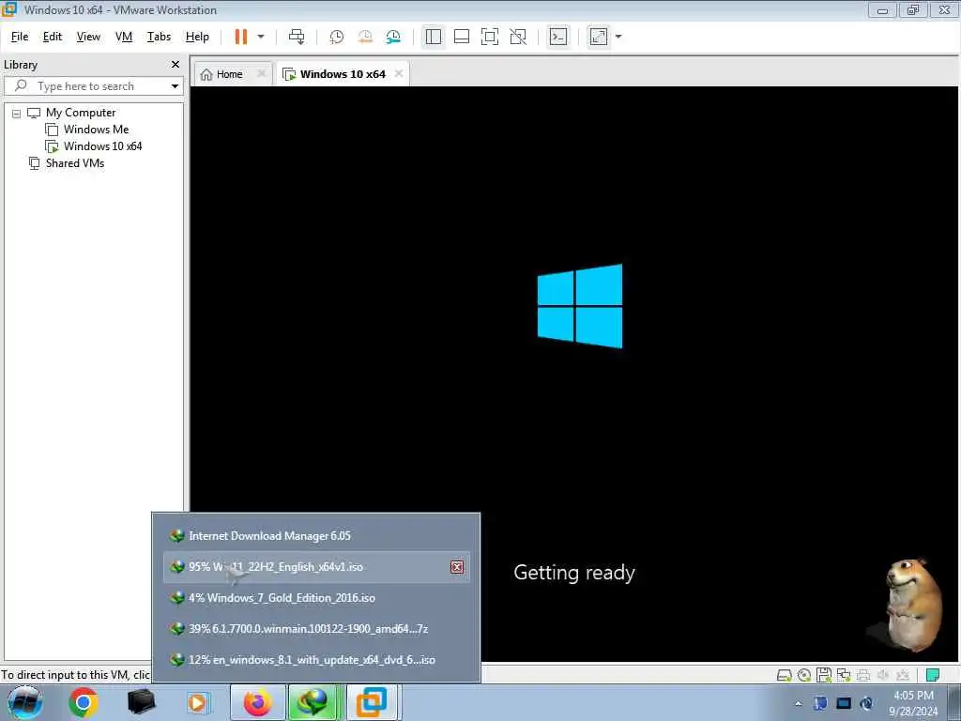This screenshot has height=721, width=961.
Task: Click the blue monitor tray icon
Action: tap(844, 703)
